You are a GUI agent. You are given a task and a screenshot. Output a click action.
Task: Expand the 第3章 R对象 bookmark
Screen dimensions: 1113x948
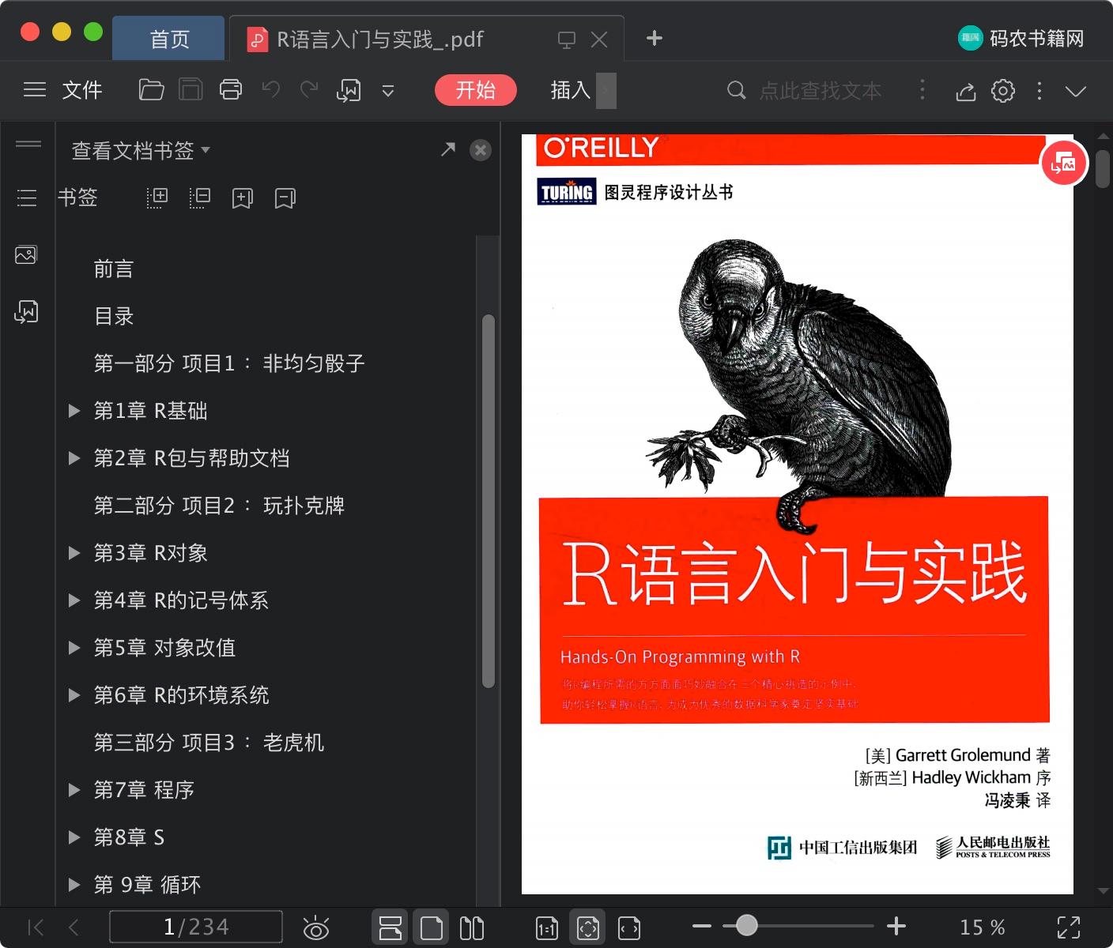[x=74, y=553]
